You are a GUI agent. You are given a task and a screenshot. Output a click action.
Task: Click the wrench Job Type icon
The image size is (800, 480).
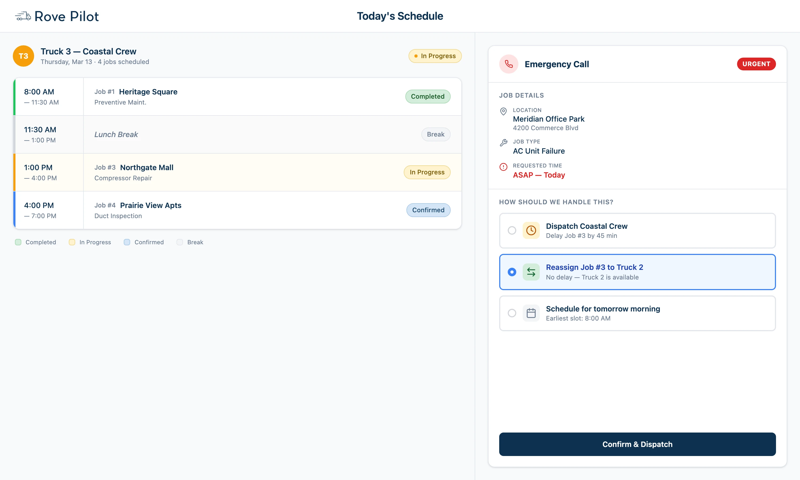(x=503, y=143)
